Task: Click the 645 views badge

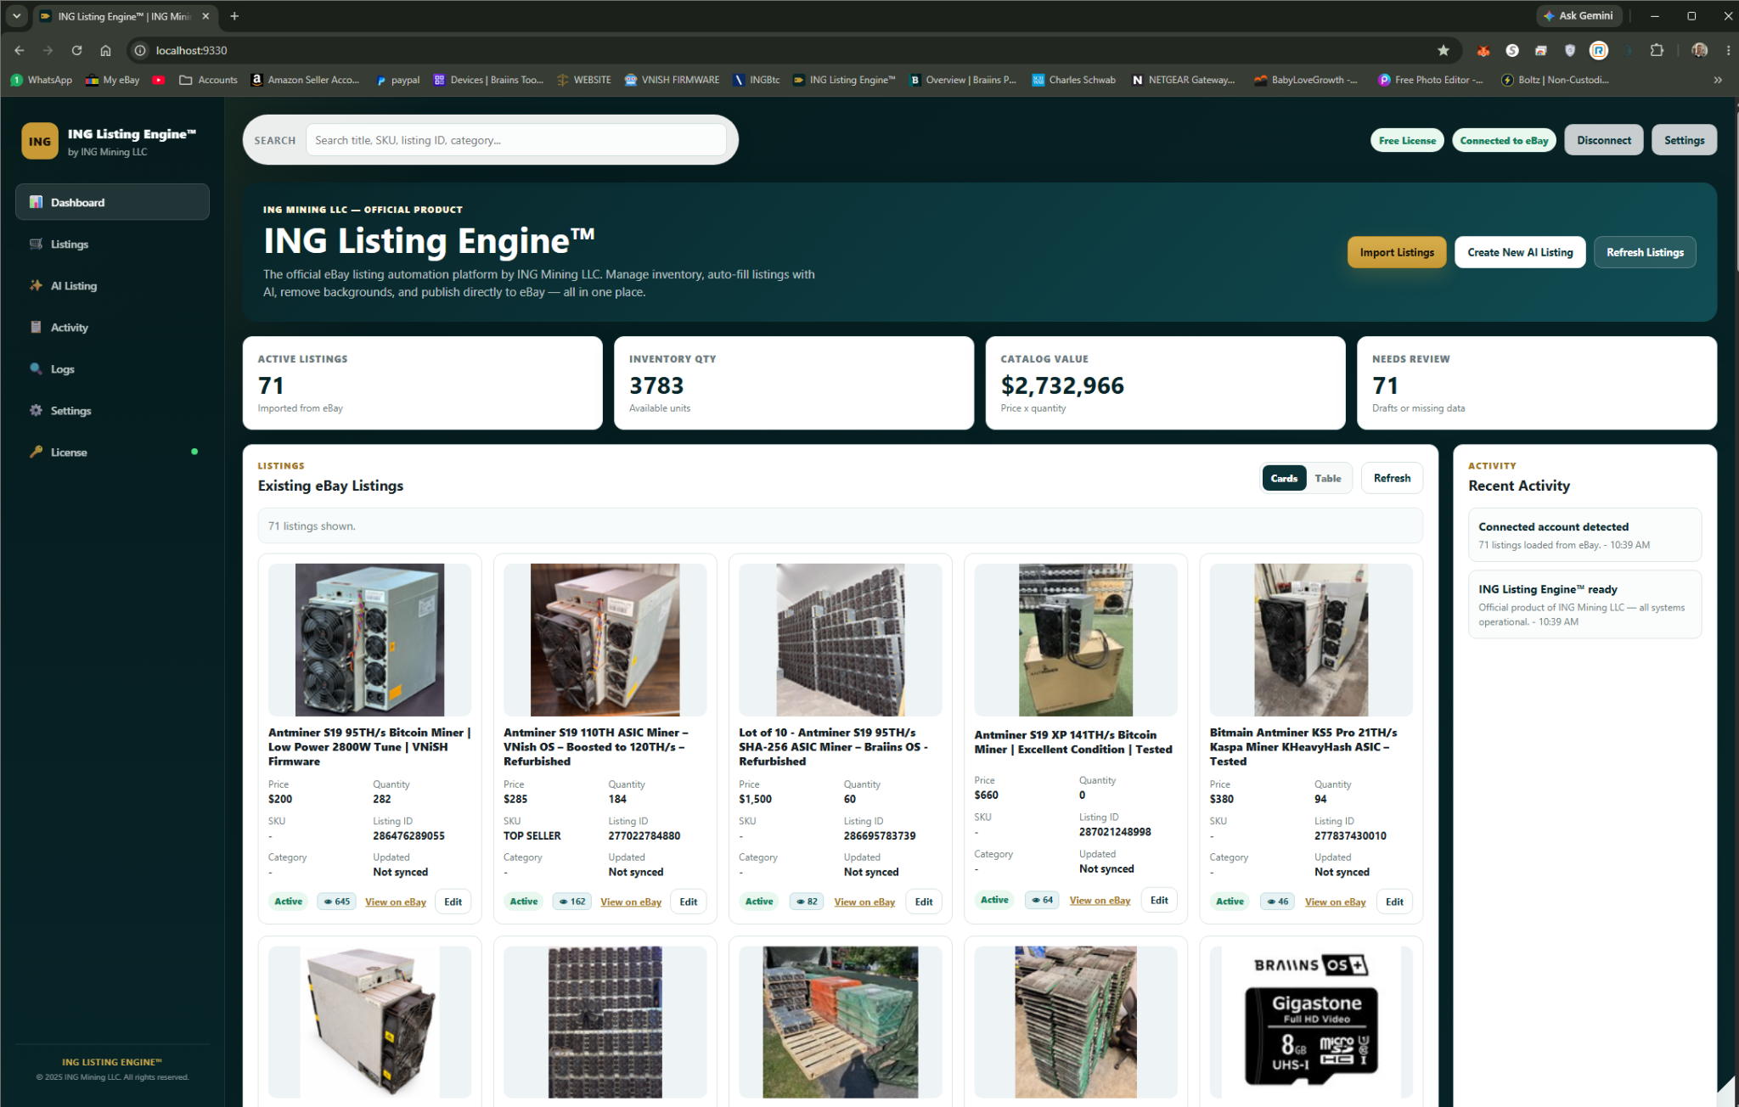Action: click(336, 902)
